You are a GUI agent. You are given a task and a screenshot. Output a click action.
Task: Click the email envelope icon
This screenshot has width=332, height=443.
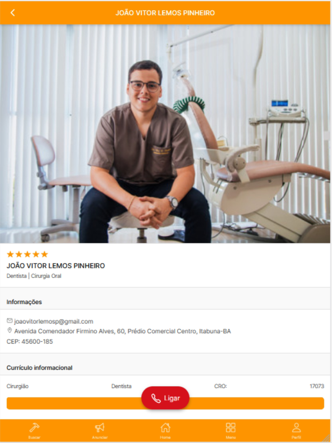pyautogui.click(x=10, y=321)
